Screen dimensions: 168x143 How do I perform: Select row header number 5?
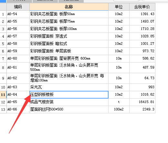coord(3,44)
